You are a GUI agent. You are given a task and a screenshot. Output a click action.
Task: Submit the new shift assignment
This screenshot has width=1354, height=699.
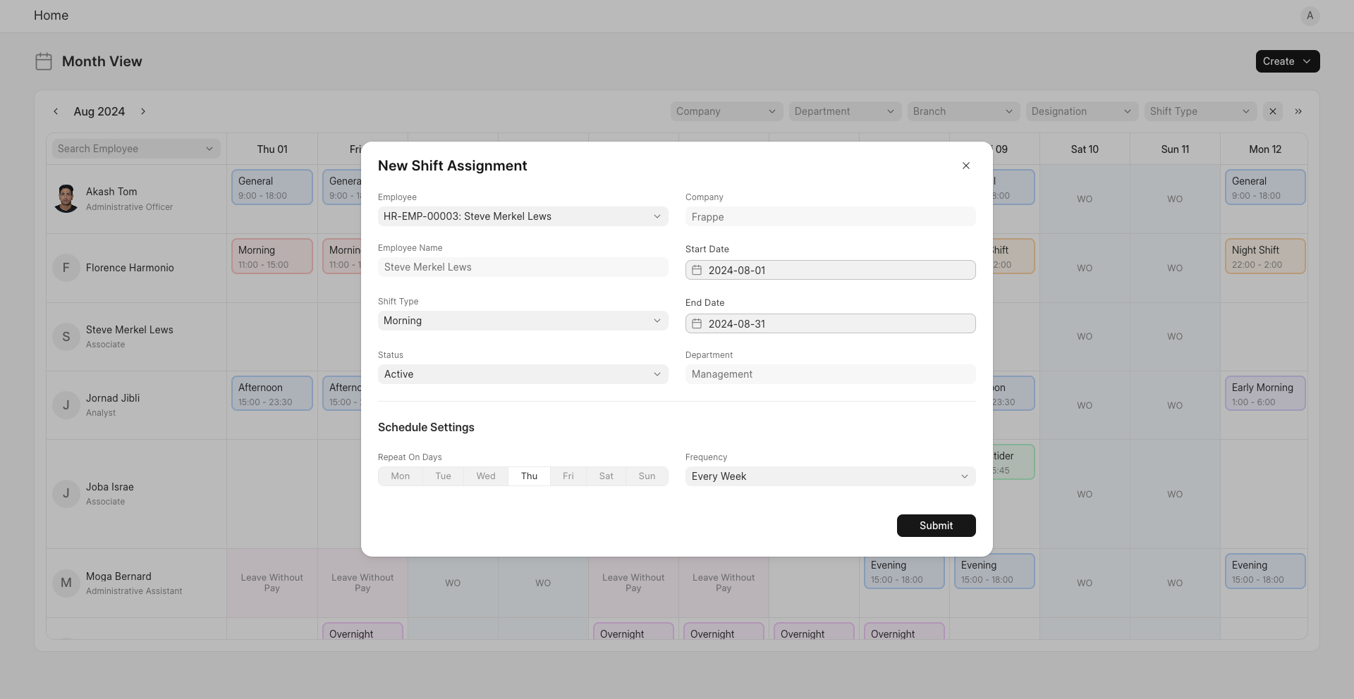[937, 526]
